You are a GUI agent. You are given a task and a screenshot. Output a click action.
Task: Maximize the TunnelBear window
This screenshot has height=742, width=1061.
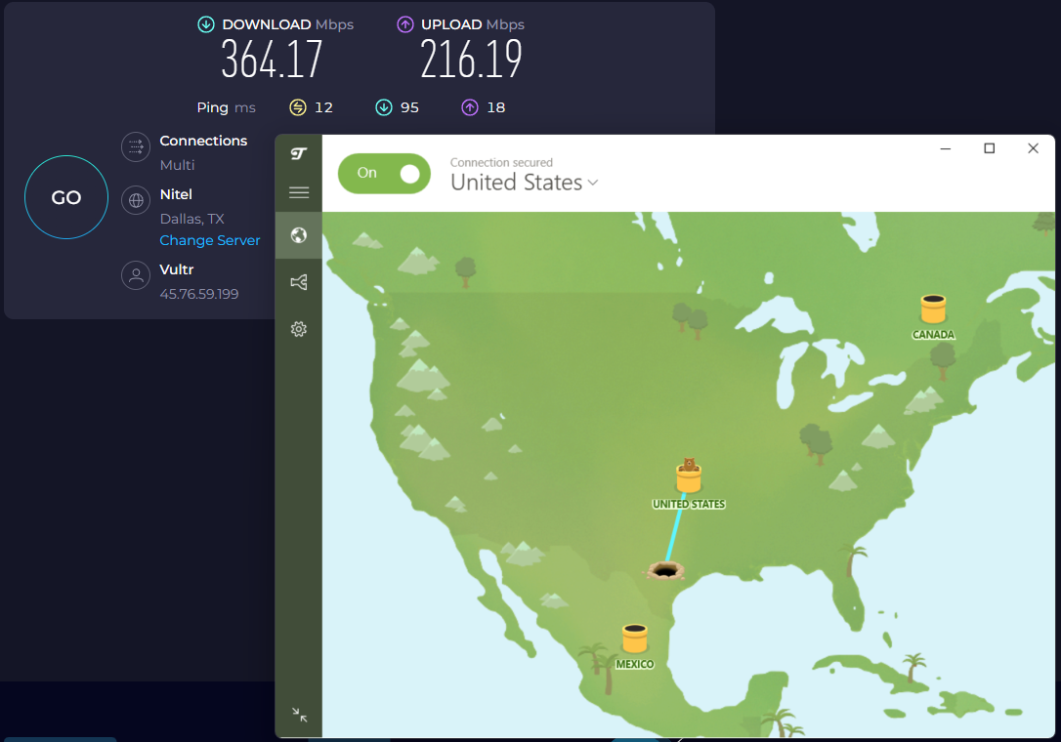point(990,148)
